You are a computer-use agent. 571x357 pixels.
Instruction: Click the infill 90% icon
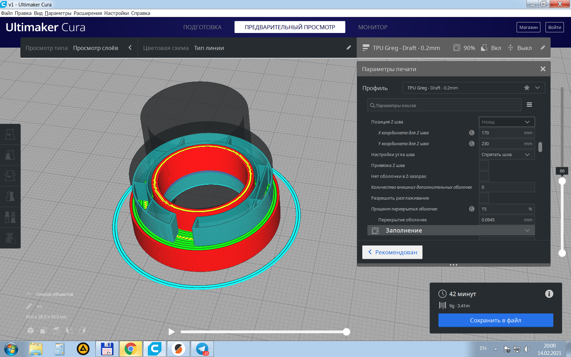(457, 48)
